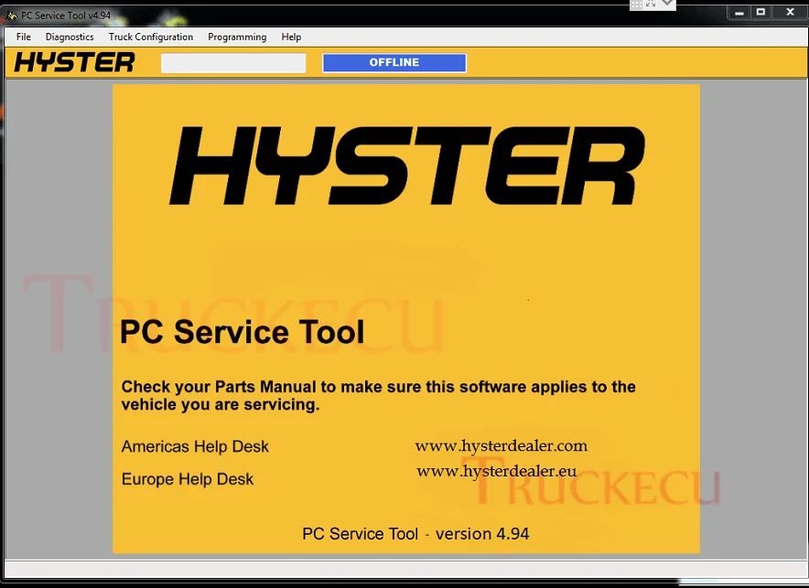The image size is (809, 588).
Task: Open the Help menu
Action: point(291,37)
